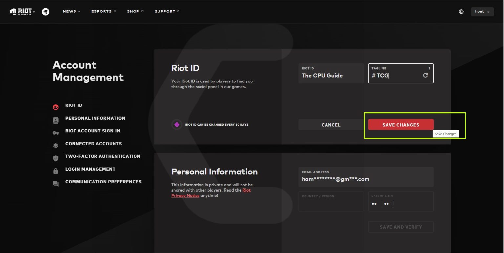Expand the News dropdown menu

click(71, 11)
